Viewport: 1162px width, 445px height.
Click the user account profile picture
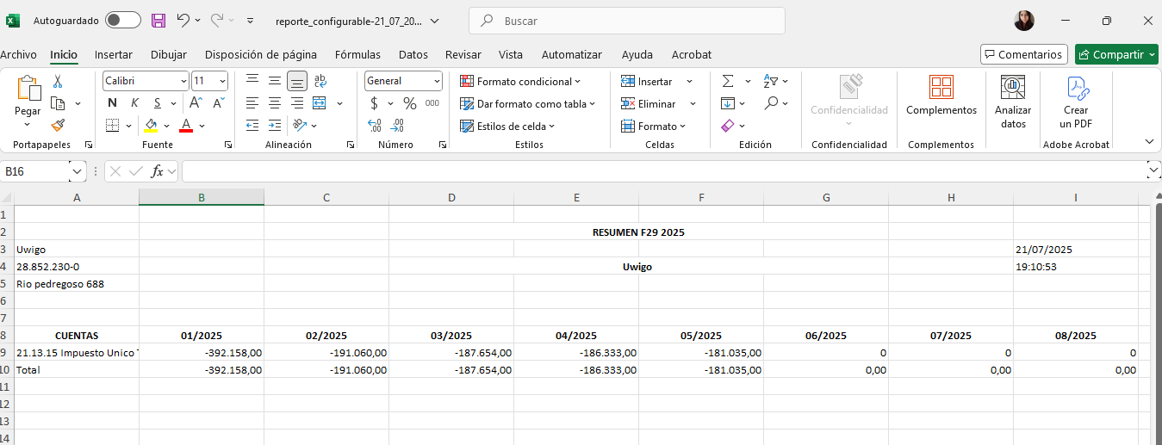[x=1024, y=21]
